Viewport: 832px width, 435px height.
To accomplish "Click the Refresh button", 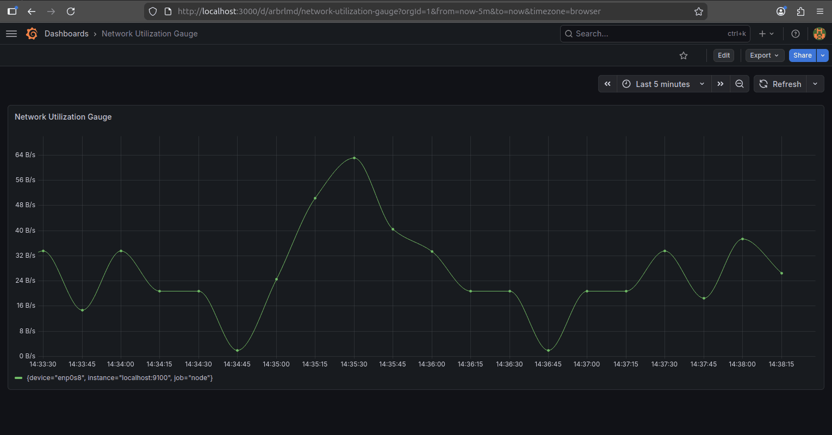I will (780, 84).
